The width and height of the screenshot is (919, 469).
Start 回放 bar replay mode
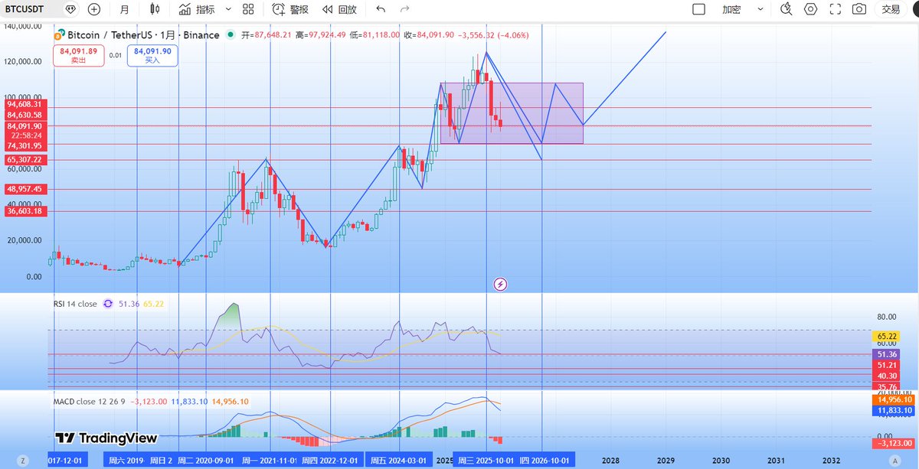(339, 9)
